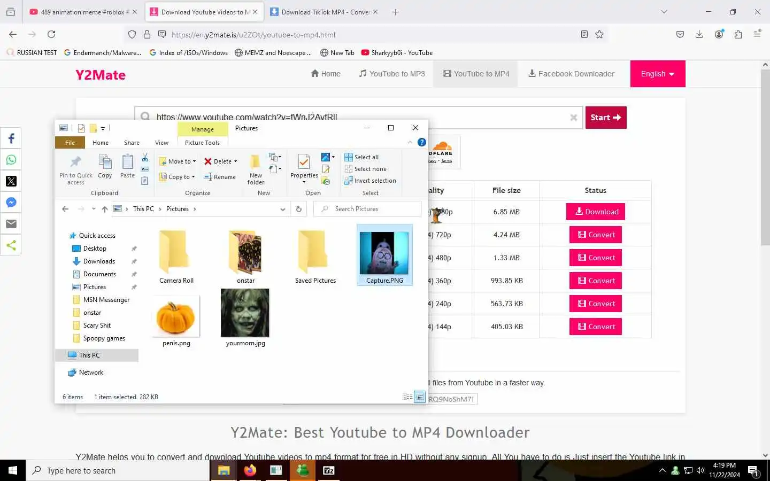Click Convert for the 144p row

click(596, 327)
